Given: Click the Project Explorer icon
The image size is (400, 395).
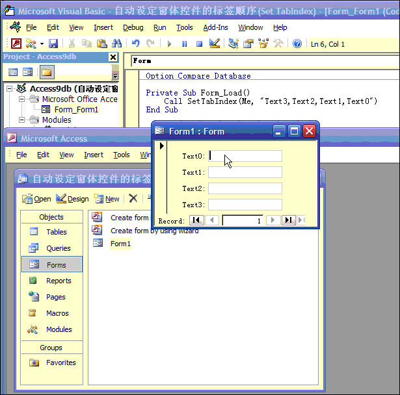Looking at the screenshot, I should [x=233, y=44].
